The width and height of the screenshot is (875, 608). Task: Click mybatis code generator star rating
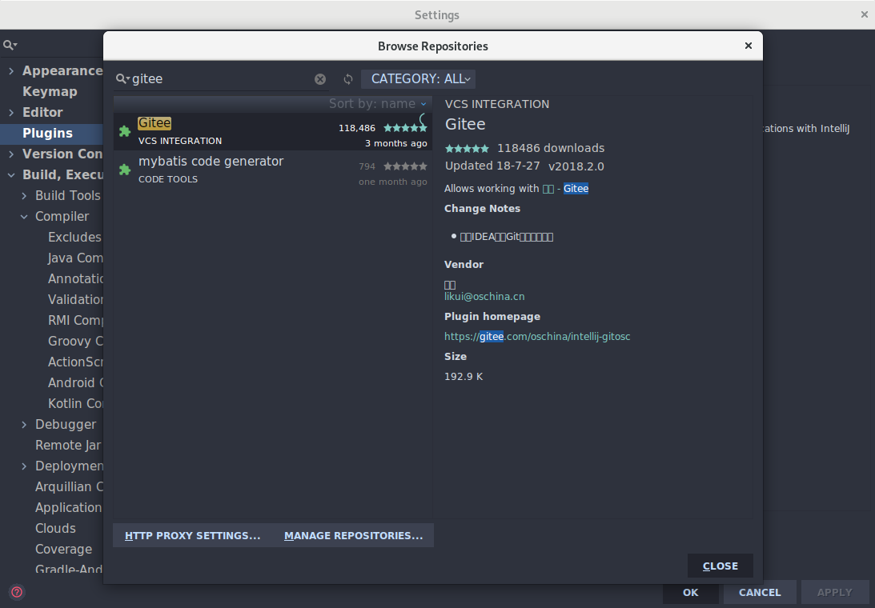tap(405, 166)
